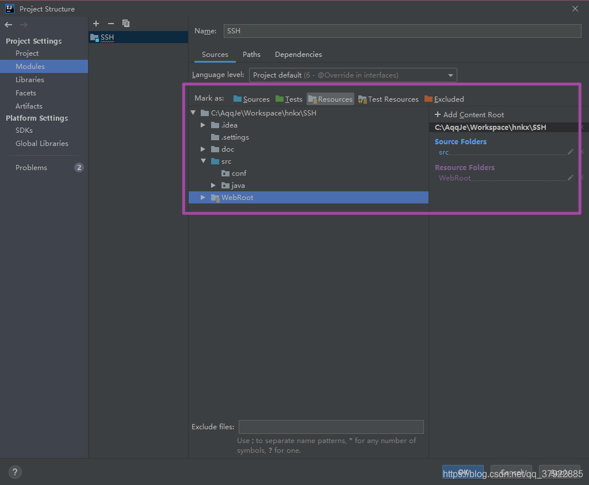The image size is (589, 485).
Task: Expand the .idea folder
Action: tap(203, 125)
